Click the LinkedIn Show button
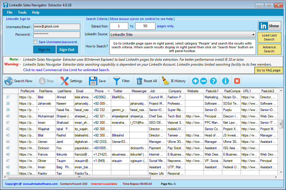This screenshot has width=286, height=190. [269, 26]
